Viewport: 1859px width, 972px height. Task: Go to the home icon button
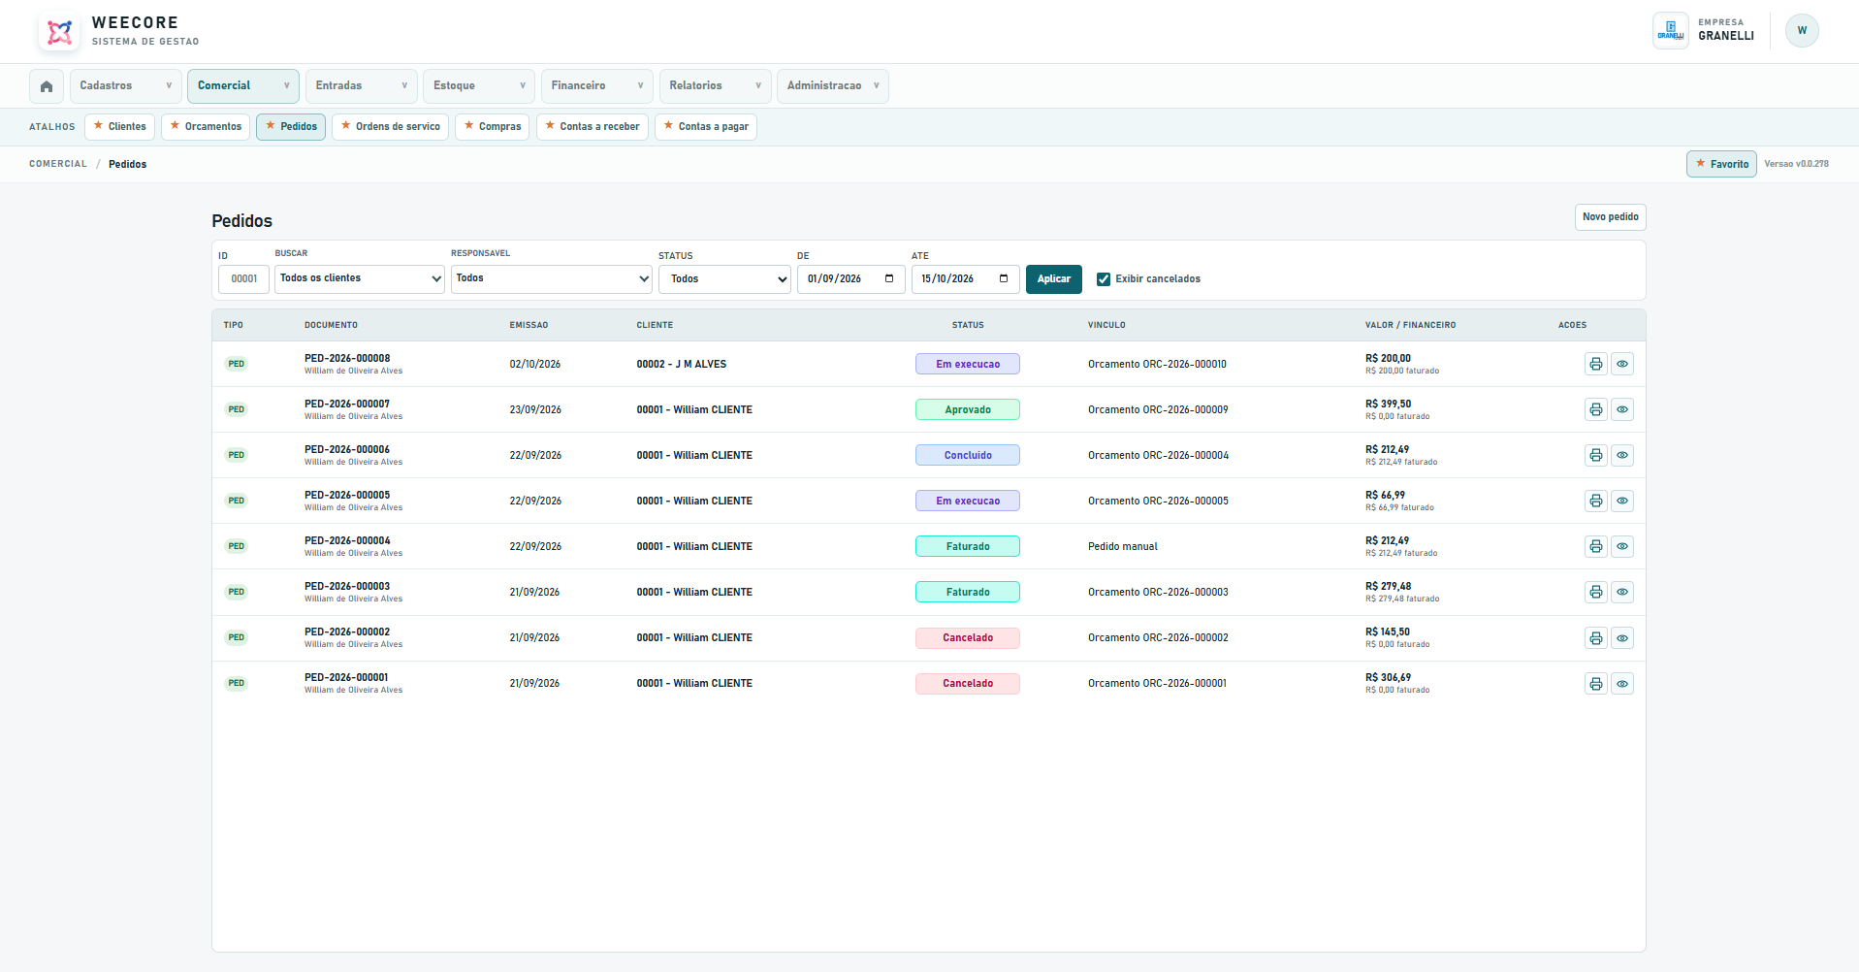click(x=47, y=86)
